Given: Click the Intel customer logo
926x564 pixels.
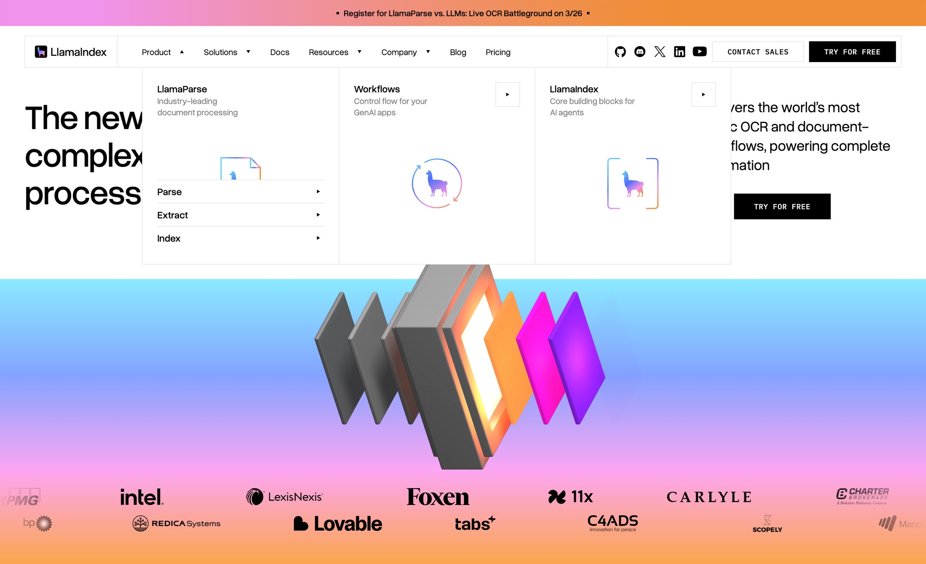Looking at the screenshot, I should pos(142,497).
